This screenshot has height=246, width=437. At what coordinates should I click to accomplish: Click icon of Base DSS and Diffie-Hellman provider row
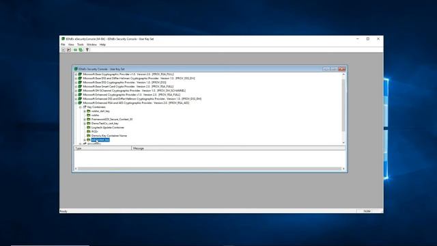click(80, 79)
